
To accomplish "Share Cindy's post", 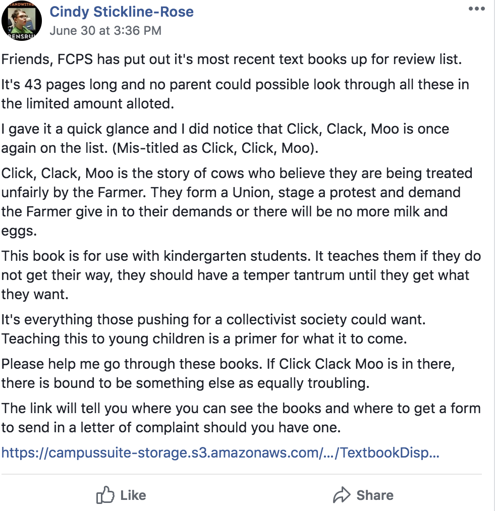I will pyautogui.click(x=363, y=495).
